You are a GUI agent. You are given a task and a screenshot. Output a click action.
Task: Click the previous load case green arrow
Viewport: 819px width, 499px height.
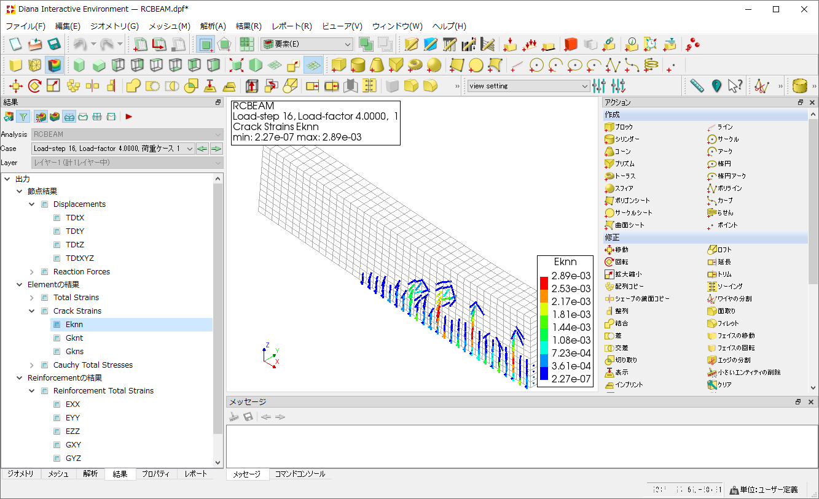(x=202, y=149)
